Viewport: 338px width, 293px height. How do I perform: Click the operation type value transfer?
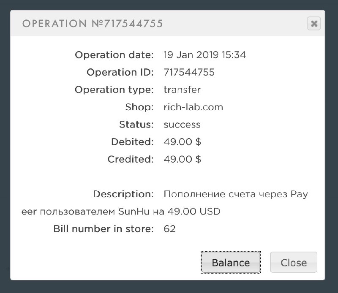point(182,90)
